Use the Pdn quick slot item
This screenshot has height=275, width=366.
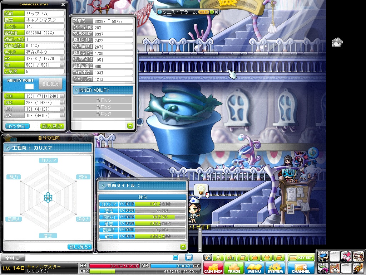[358, 268]
